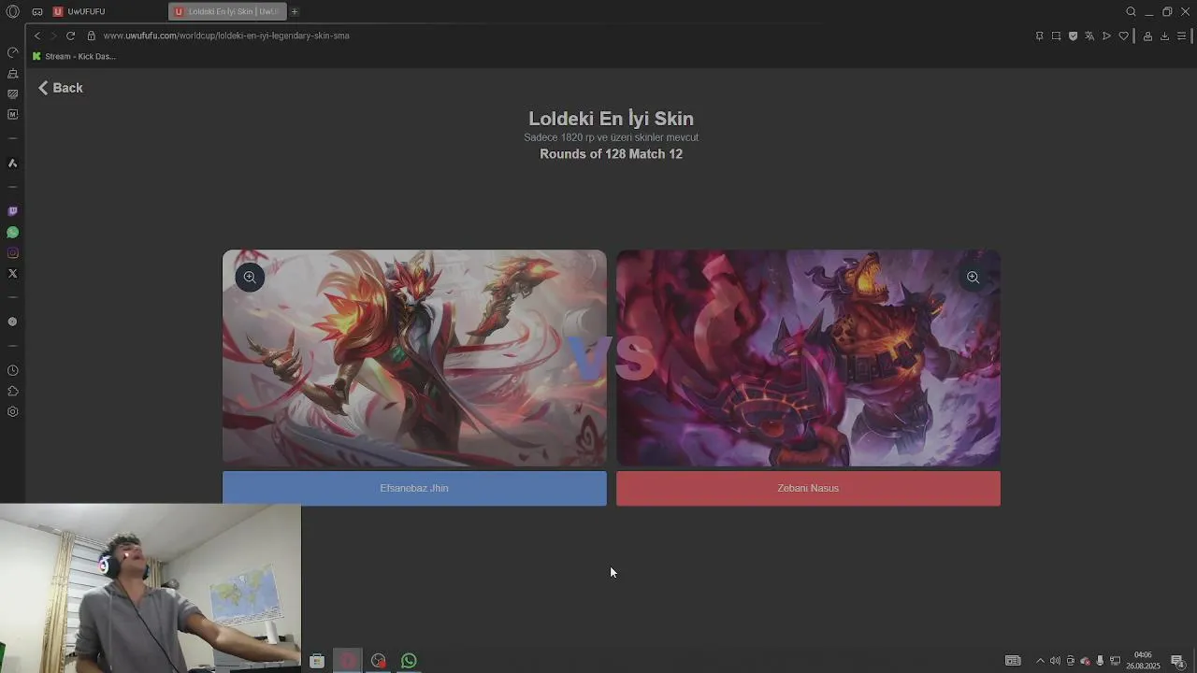The height and width of the screenshot is (673, 1197).
Task: Open the store bag taskbar icon
Action: point(317,661)
